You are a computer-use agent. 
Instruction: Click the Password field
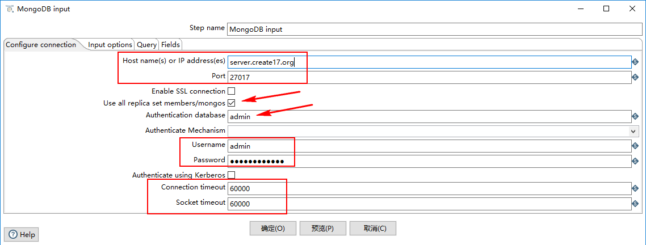point(429,161)
